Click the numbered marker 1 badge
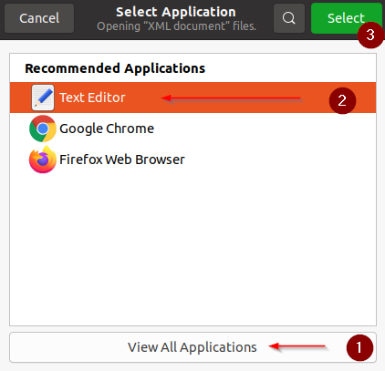Viewport: 385px width, 371px height. (359, 348)
